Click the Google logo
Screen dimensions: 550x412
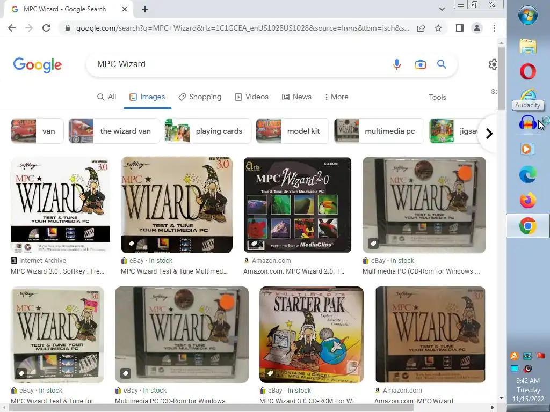[x=38, y=65]
